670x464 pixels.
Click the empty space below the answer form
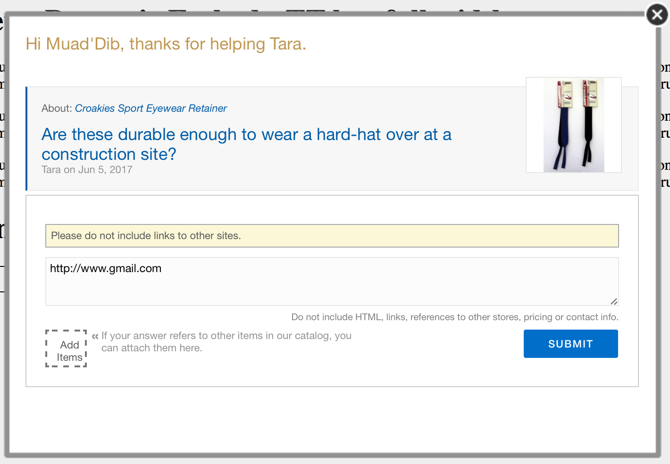click(330, 420)
